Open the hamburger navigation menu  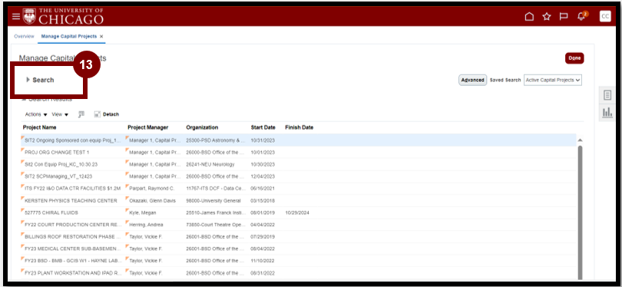click(15, 16)
